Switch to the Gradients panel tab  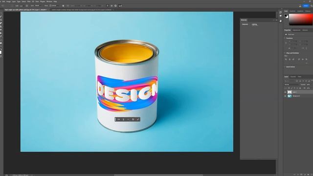(300, 11)
